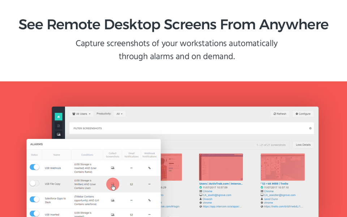Click the plus icon in Filter Screenshots bar
The width and height of the screenshot is (347, 217).
pos(310,128)
